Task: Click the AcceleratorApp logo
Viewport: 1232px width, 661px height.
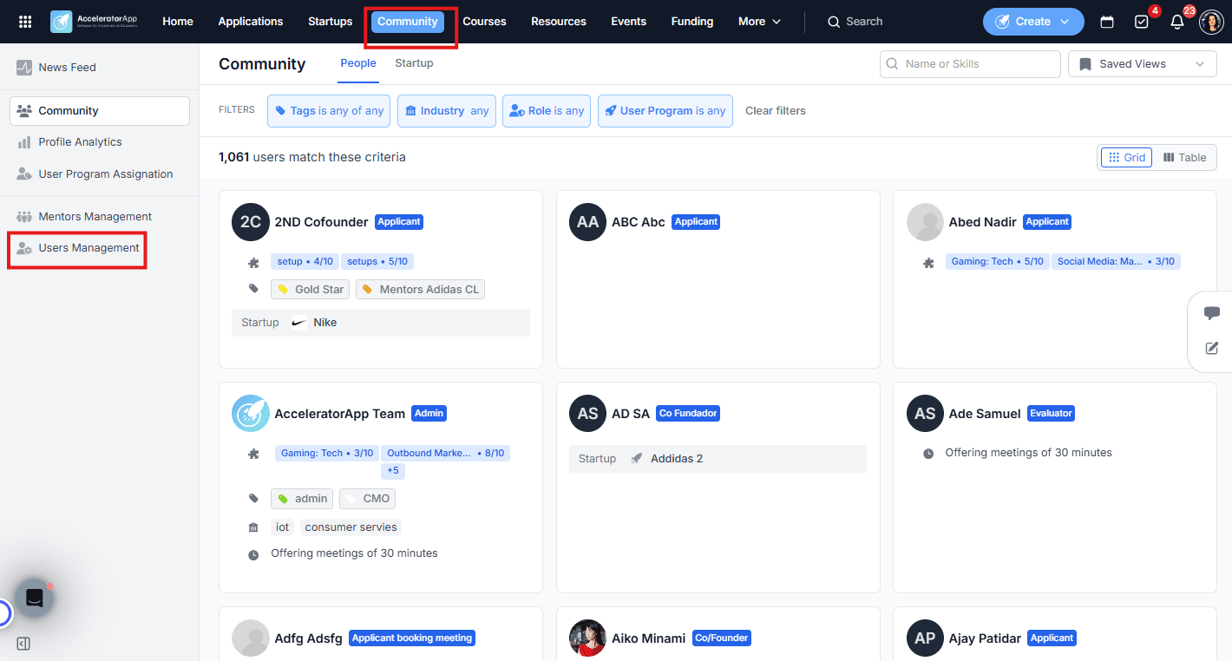Action: click(94, 22)
